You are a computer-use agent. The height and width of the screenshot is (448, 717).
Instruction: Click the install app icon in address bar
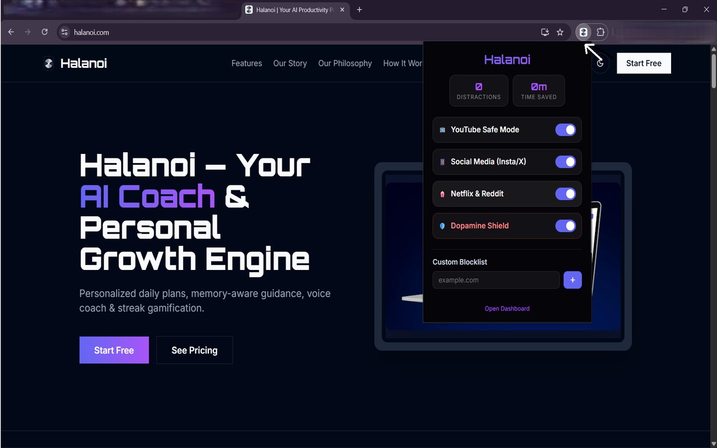544,32
